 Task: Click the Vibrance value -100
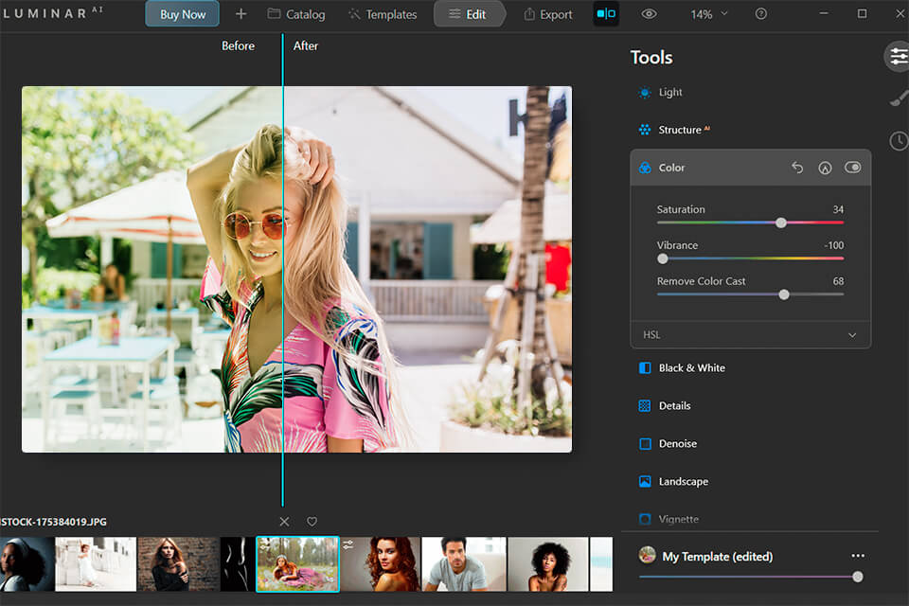(833, 245)
